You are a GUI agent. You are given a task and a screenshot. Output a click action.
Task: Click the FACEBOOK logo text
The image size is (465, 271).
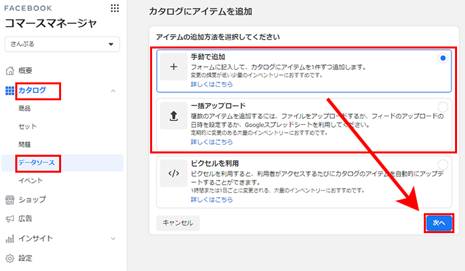click(x=28, y=8)
